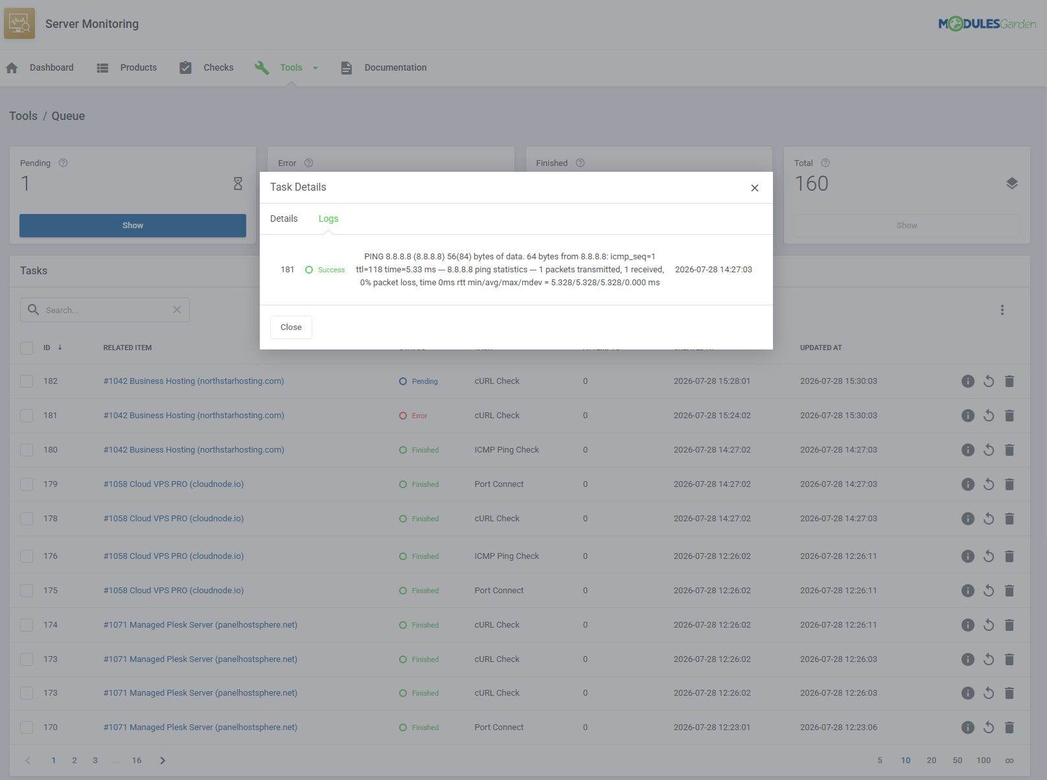1047x780 pixels.
Task: Open the #1042 Business Hosting link for task 182
Action: click(194, 381)
